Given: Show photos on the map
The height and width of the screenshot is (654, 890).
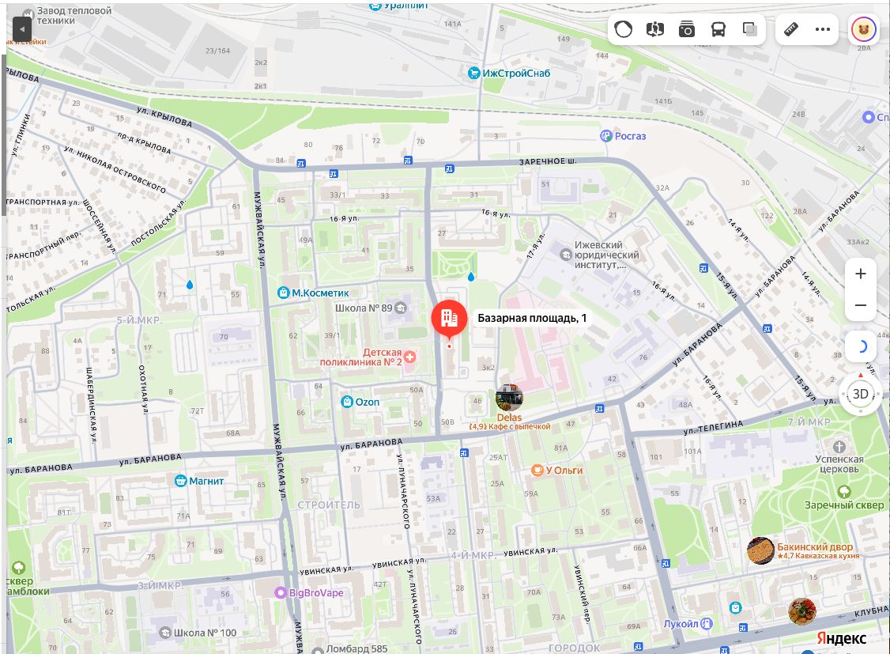Looking at the screenshot, I should [x=687, y=29].
